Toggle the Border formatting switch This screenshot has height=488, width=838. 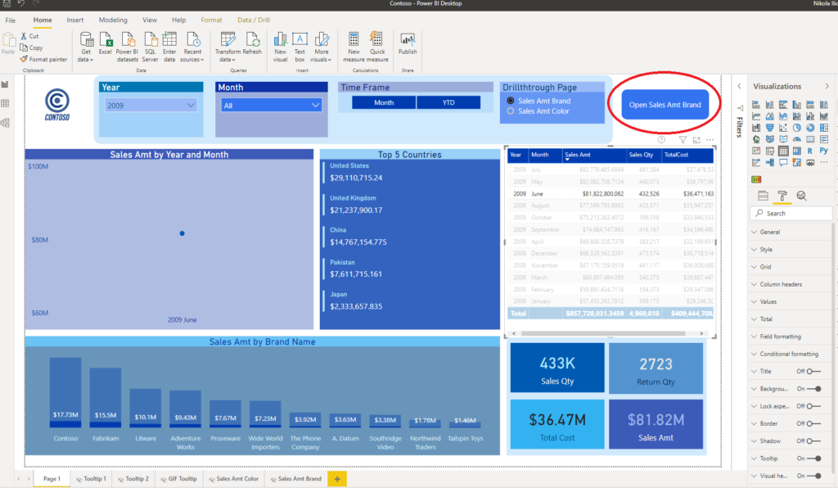tap(813, 424)
